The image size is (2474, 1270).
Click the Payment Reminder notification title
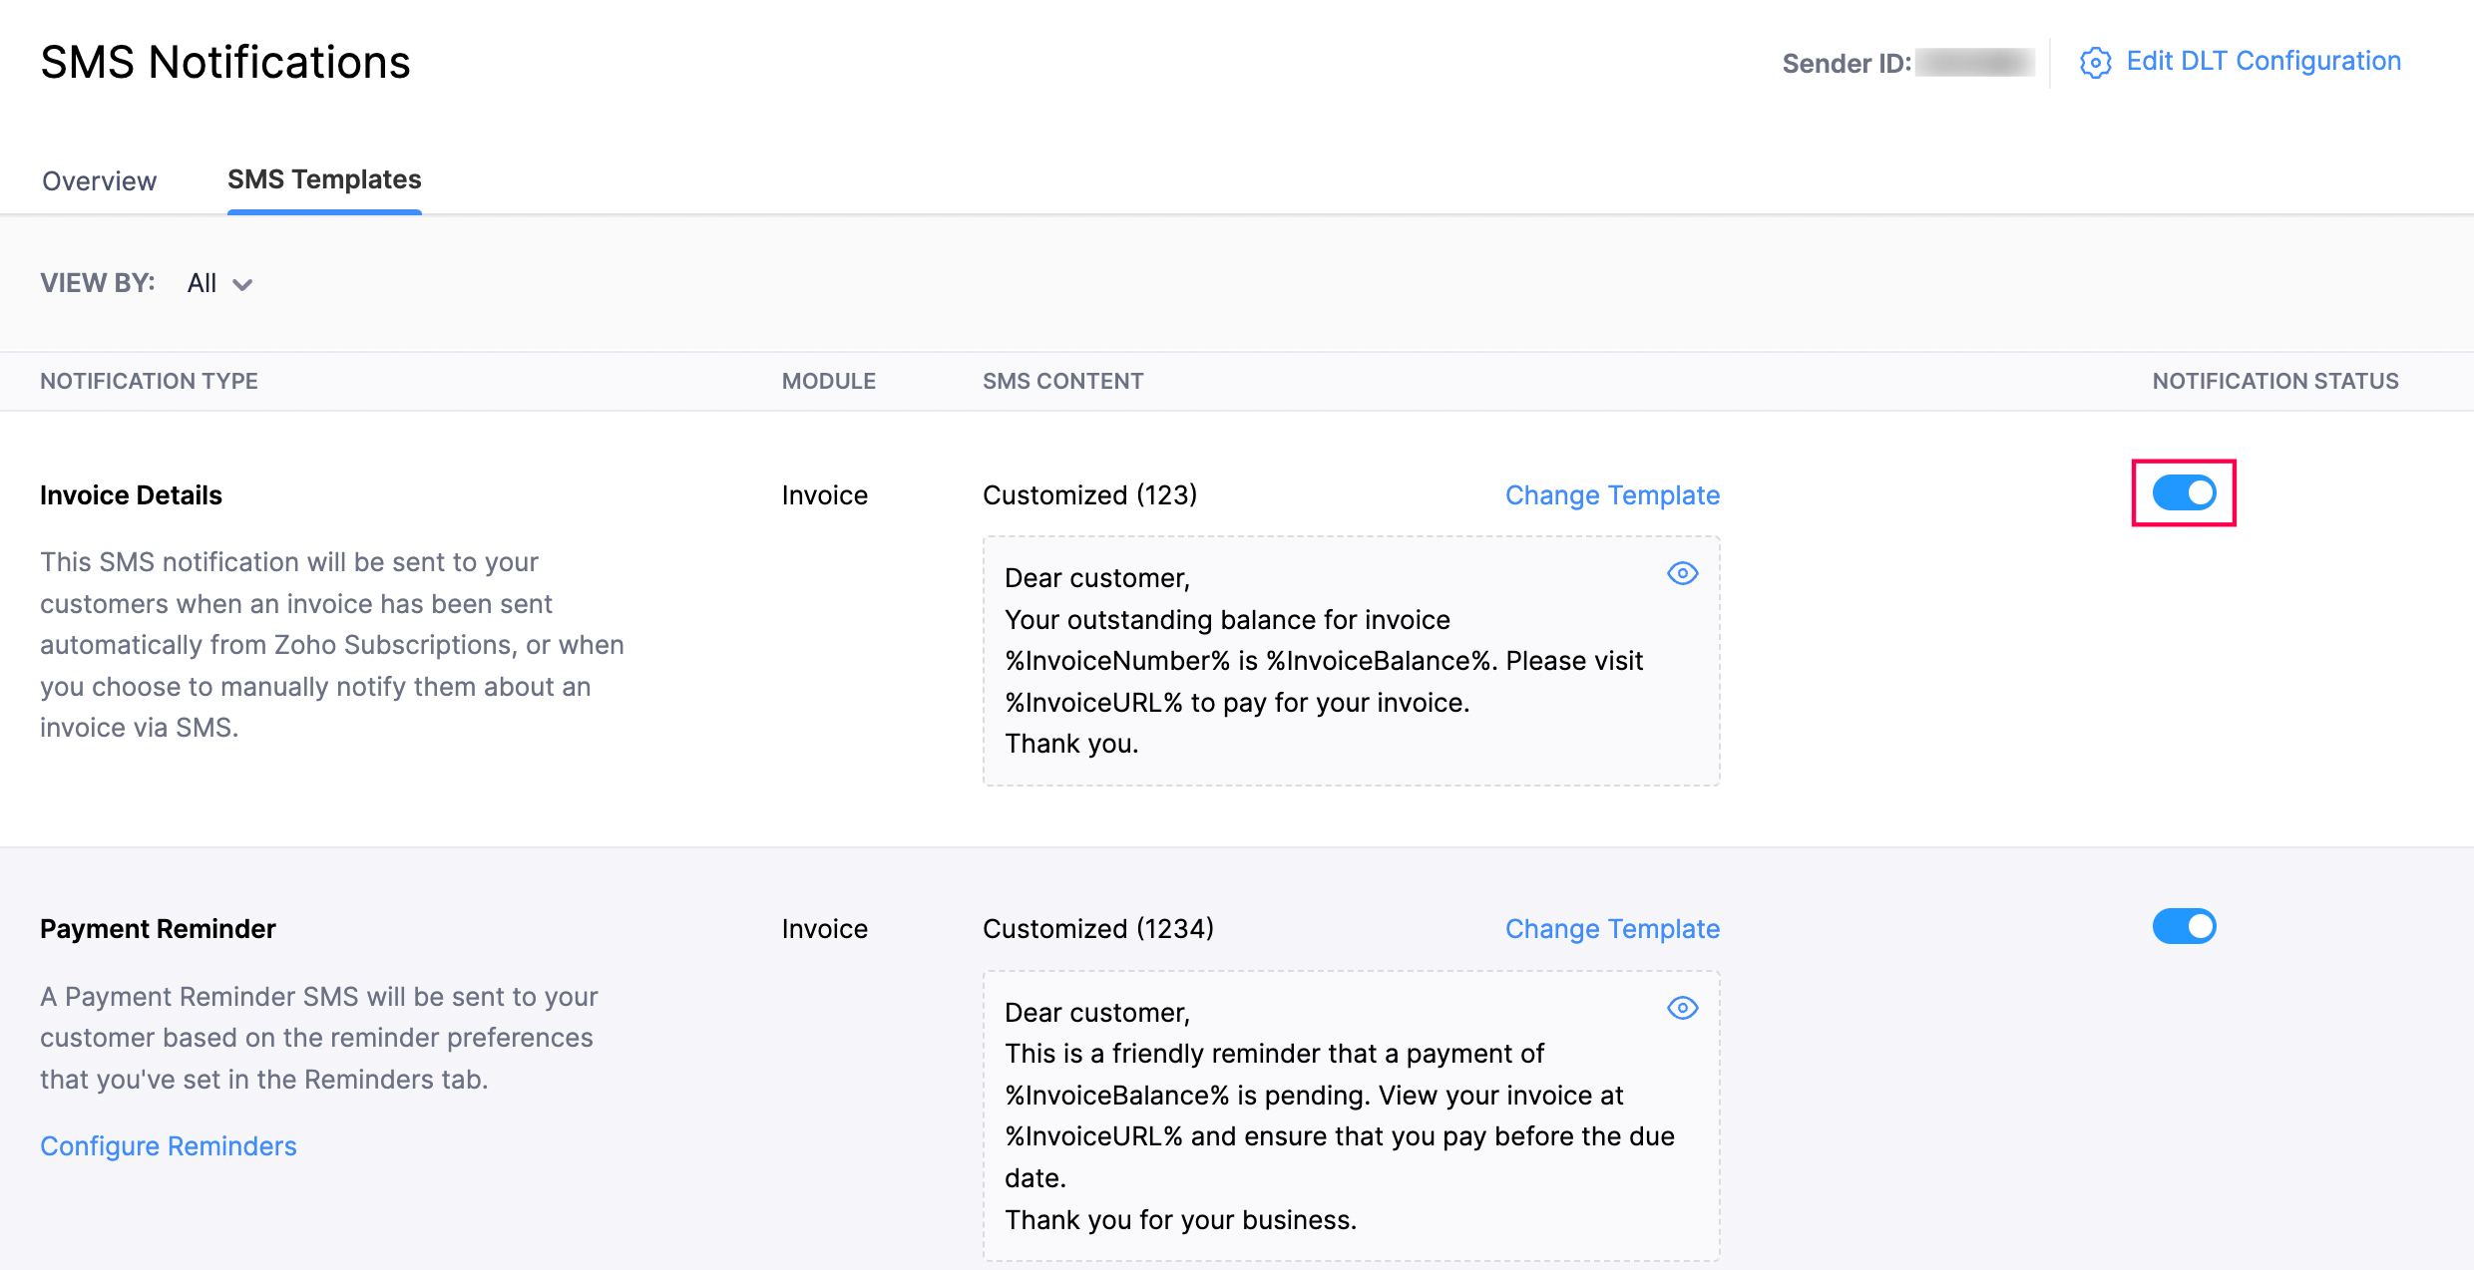158,929
